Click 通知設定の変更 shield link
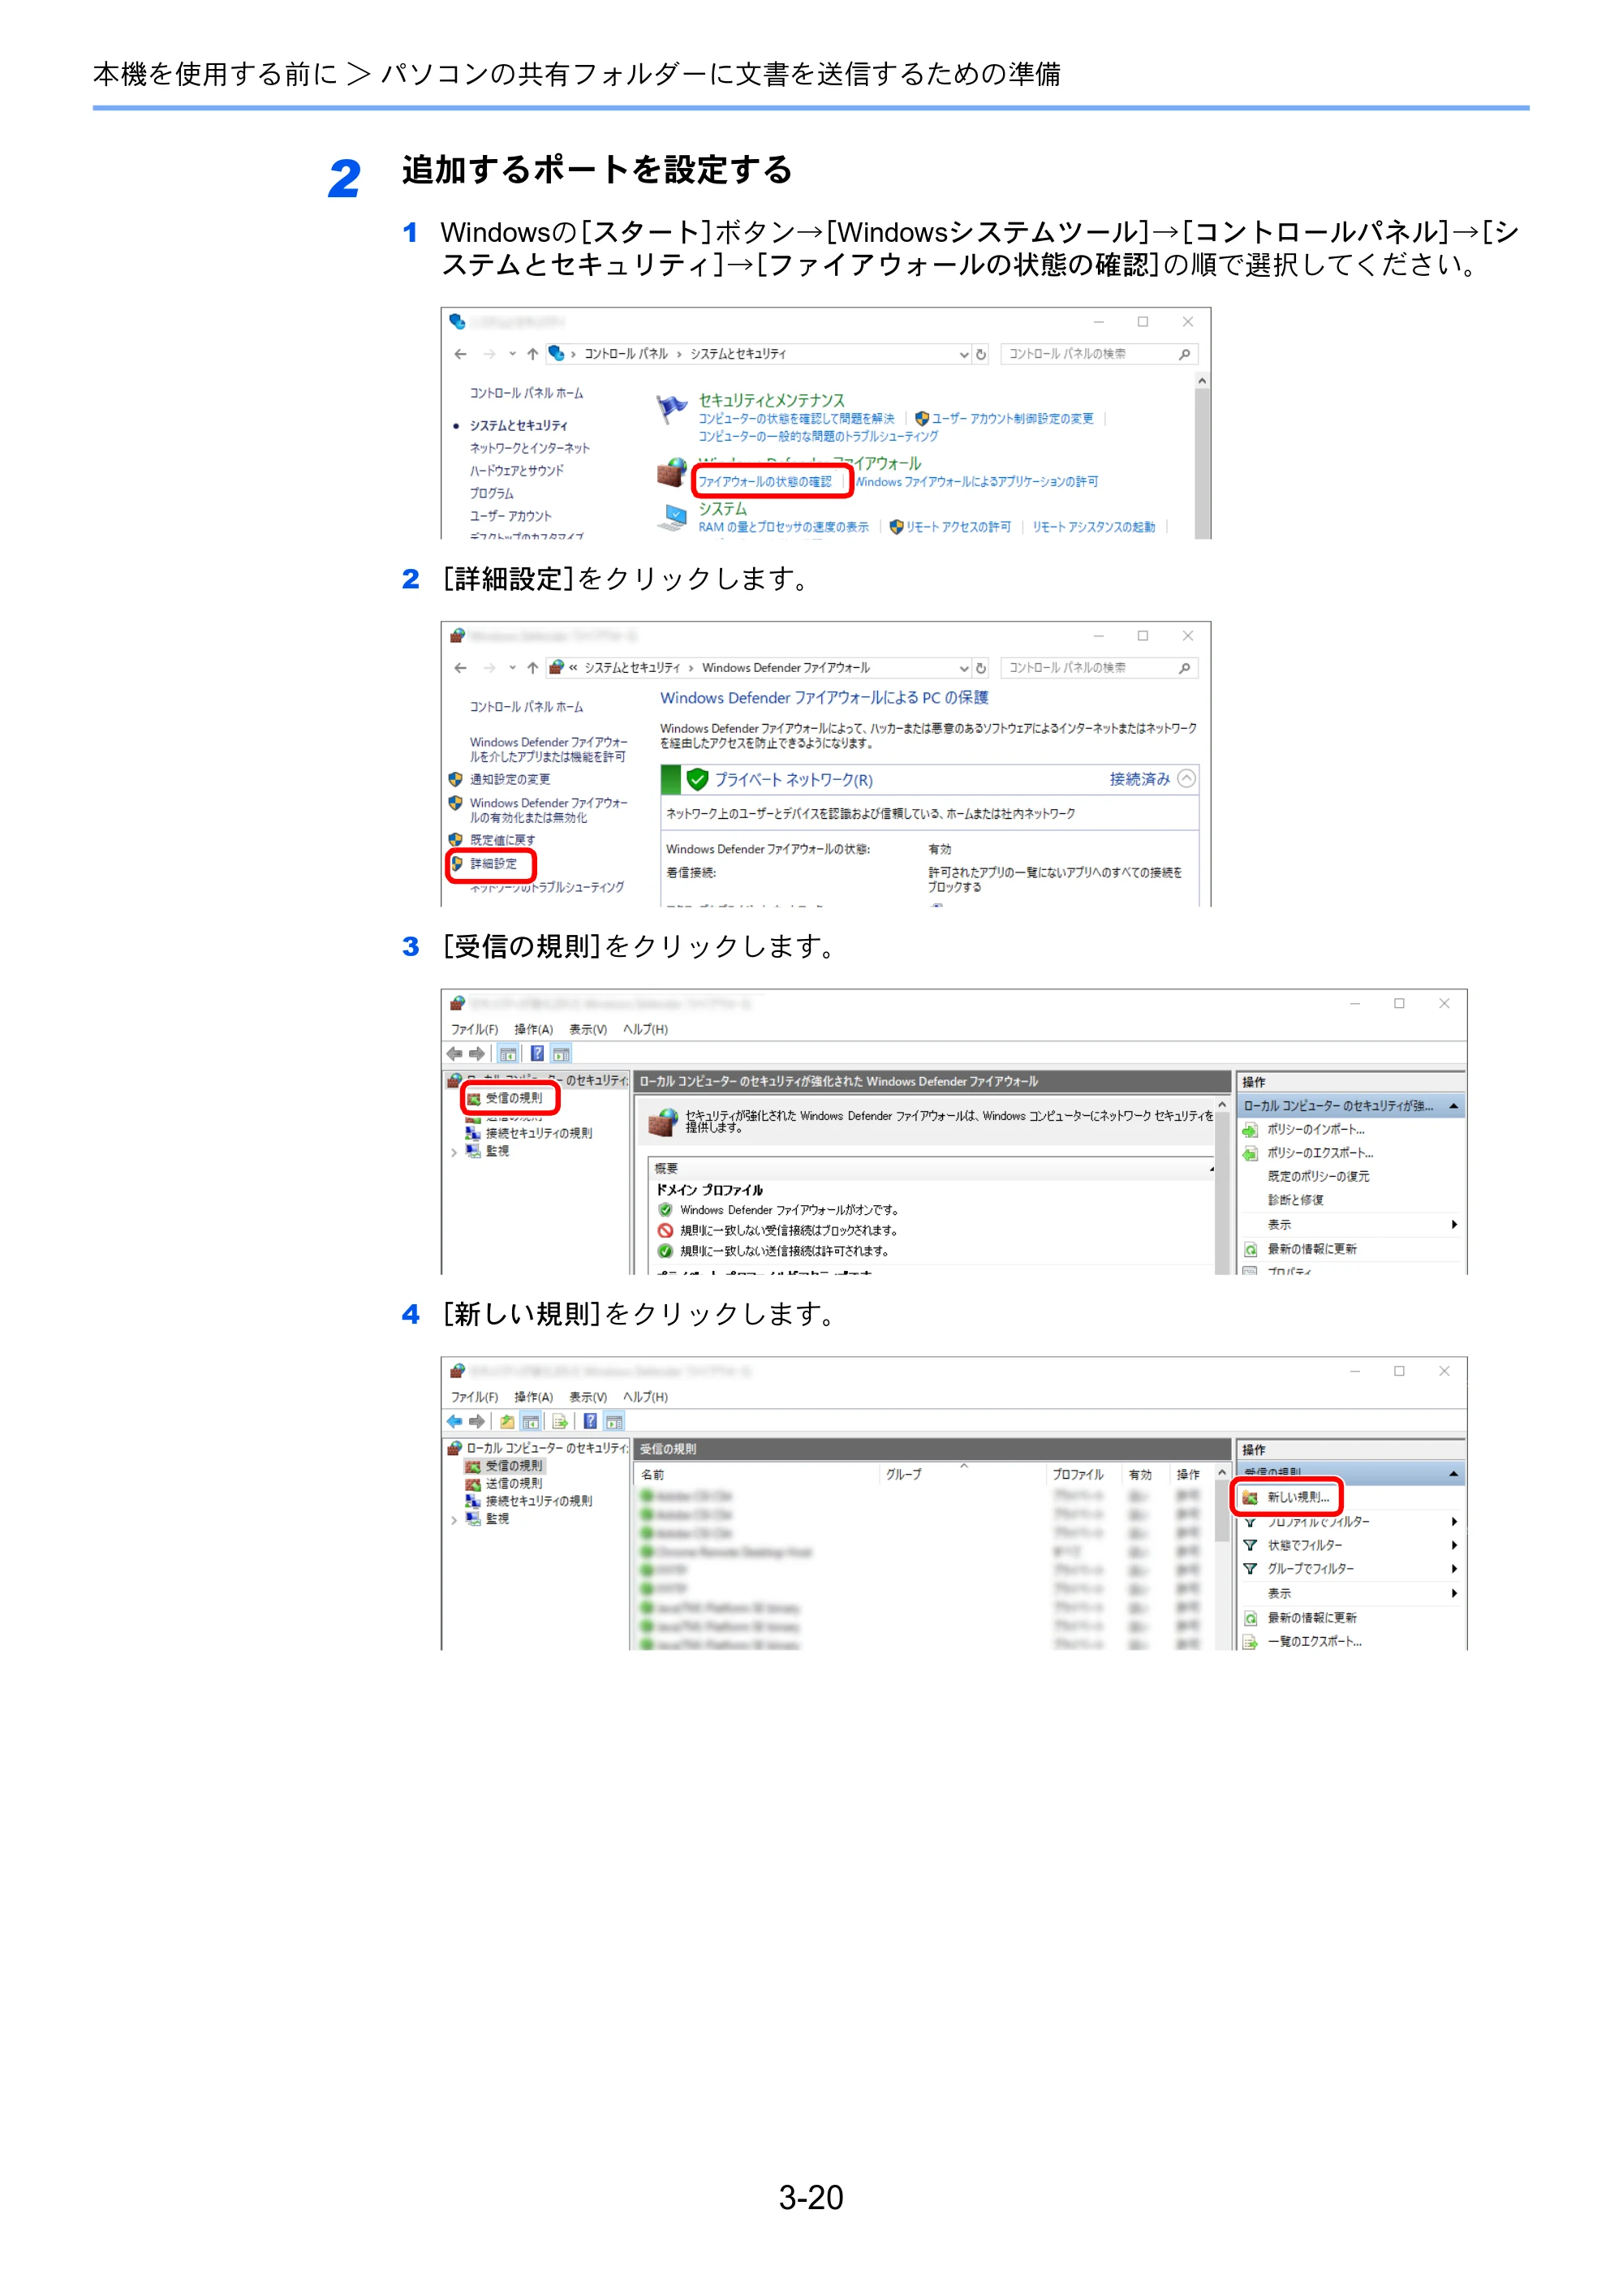1623x2296 pixels. (x=510, y=779)
